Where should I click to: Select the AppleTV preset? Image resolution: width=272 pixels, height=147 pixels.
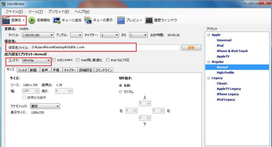coord(223,57)
